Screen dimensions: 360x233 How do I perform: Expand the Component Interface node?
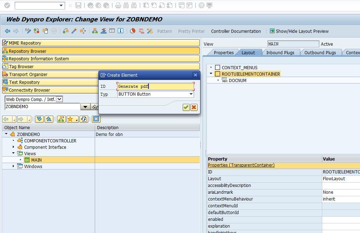[13, 147]
